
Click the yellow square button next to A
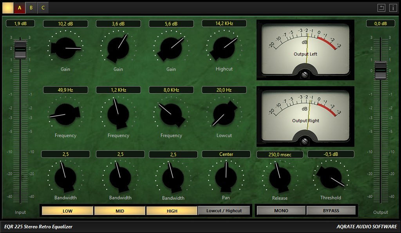(x=7, y=7)
